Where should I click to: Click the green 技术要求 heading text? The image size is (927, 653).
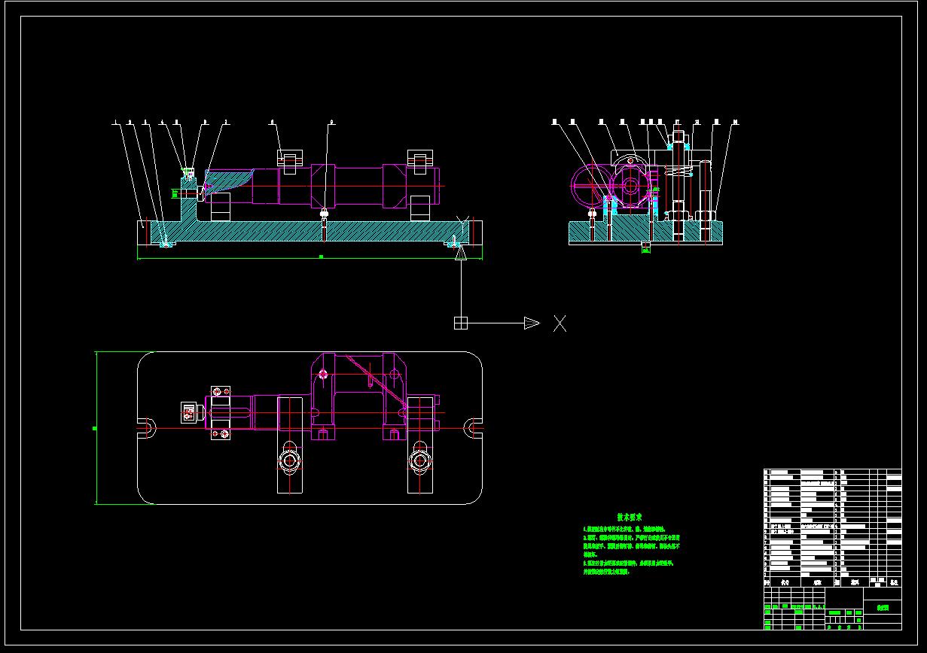click(630, 517)
